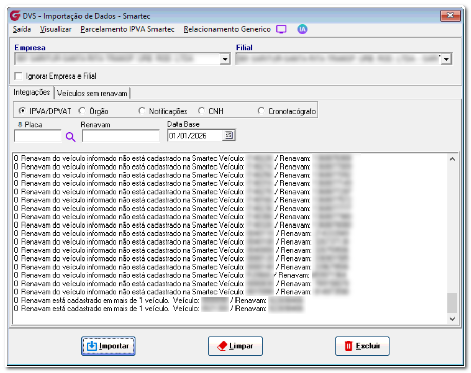Click the first log line 'O Renavam do veículo informado não está cadastrado'
Image resolution: width=471 pixels, height=373 pixels.
(183, 158)
